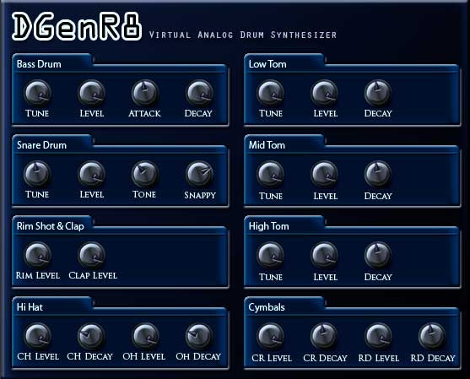Click the Hi Hat section title
This screenshot has height=379, width=470.
30,307
